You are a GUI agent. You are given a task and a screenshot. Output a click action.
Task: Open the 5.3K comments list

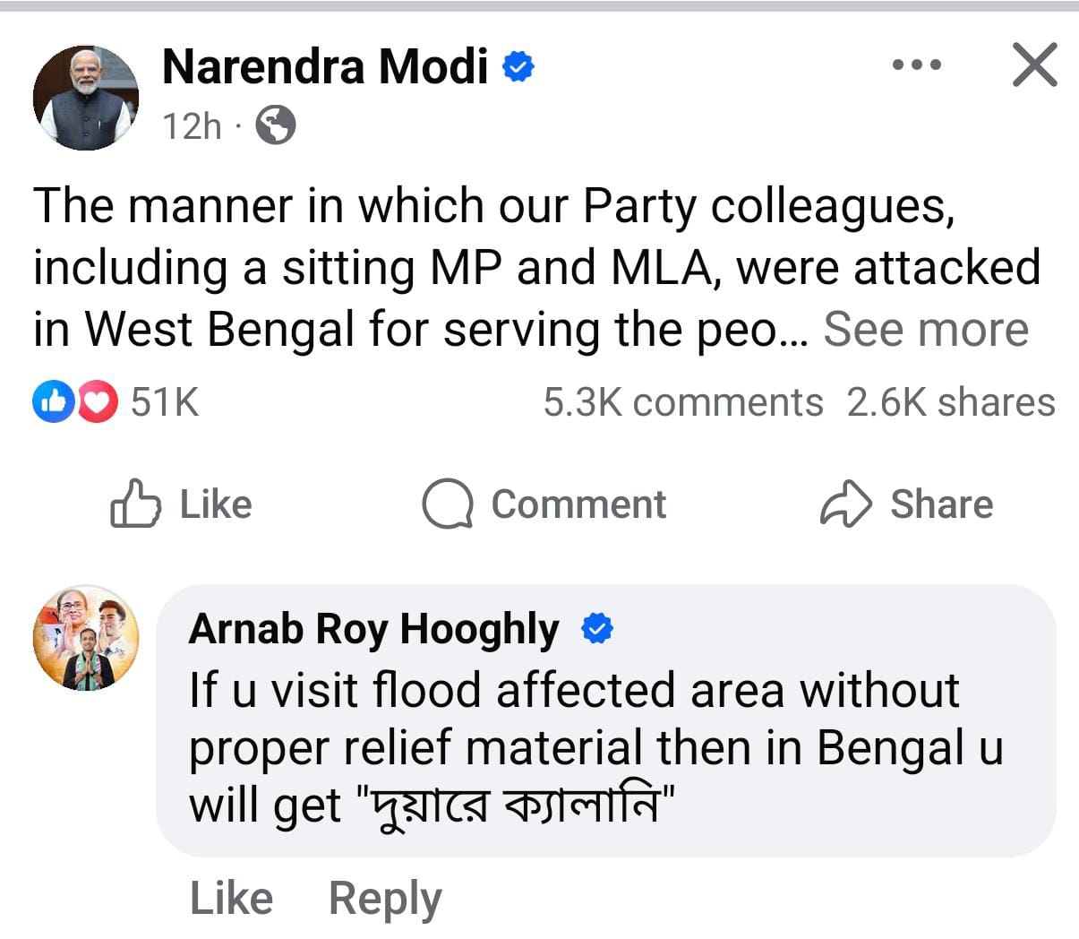(682, 402)
